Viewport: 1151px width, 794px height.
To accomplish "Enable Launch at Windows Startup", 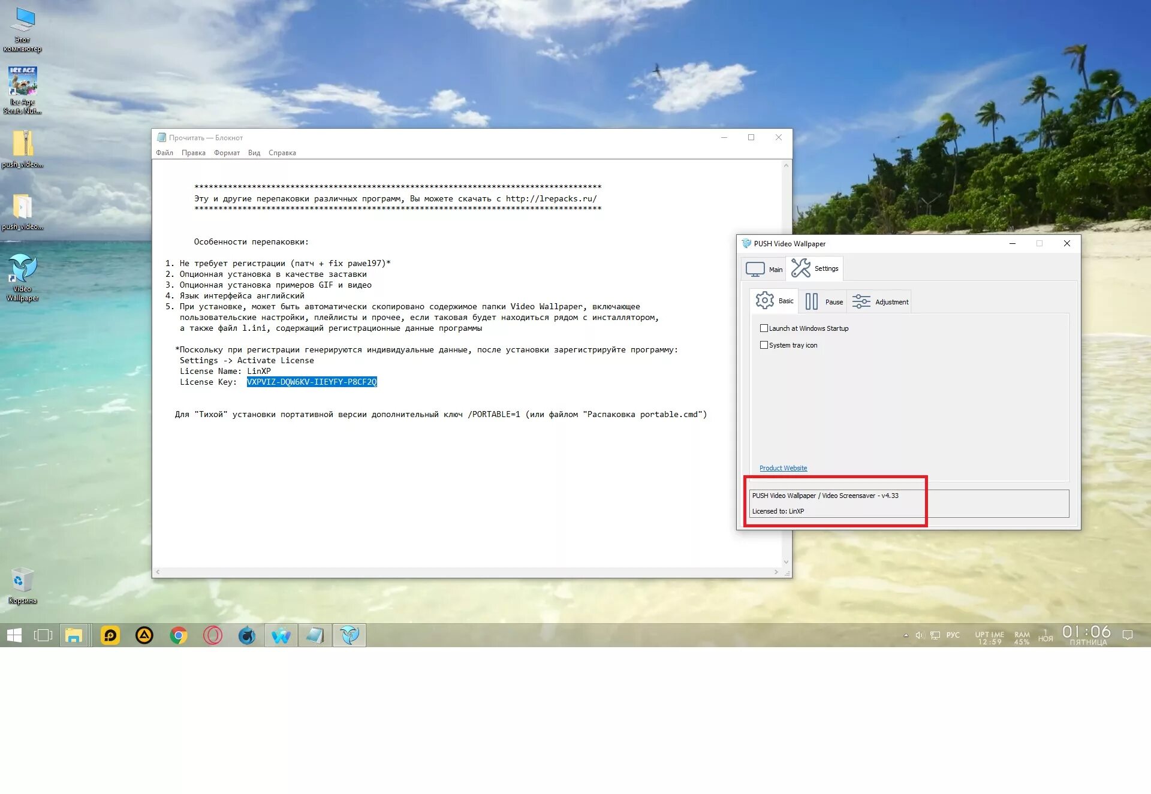I will click(764, 328).
